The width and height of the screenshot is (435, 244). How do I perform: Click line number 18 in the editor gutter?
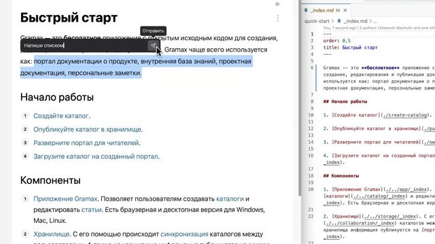point(311,176)
